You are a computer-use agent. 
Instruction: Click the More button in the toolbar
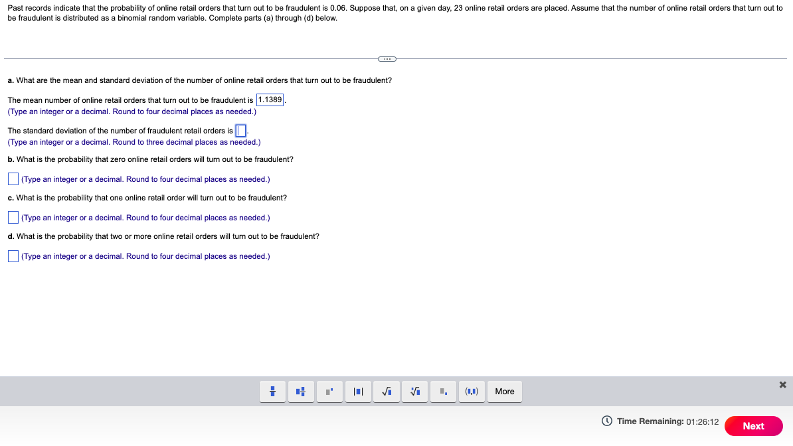(504, 391)
